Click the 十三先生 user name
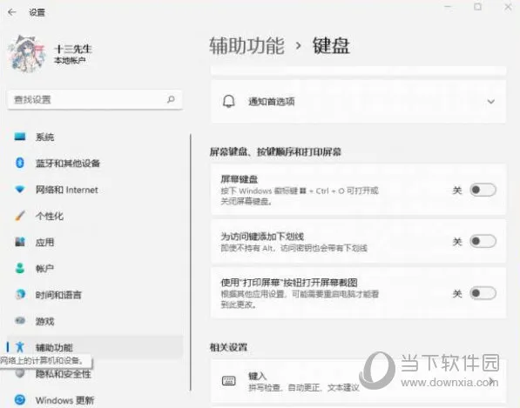 pos(73,49)
